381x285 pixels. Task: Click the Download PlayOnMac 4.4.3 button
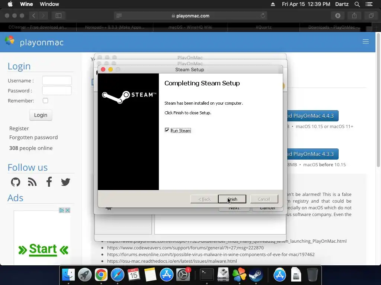313,116
